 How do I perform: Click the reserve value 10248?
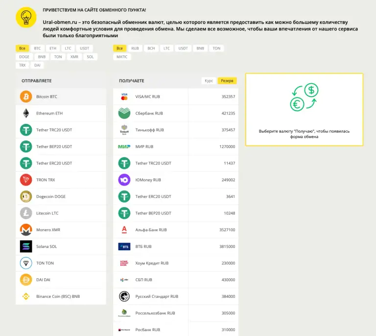click(x=229, y=213)
